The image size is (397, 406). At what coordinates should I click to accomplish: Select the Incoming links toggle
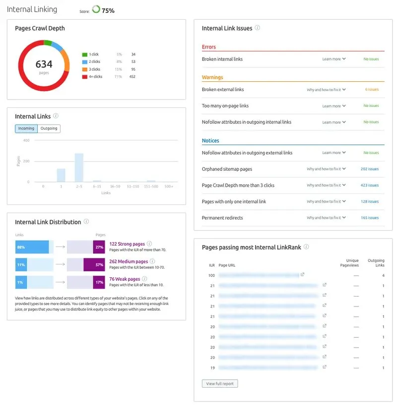26,128
